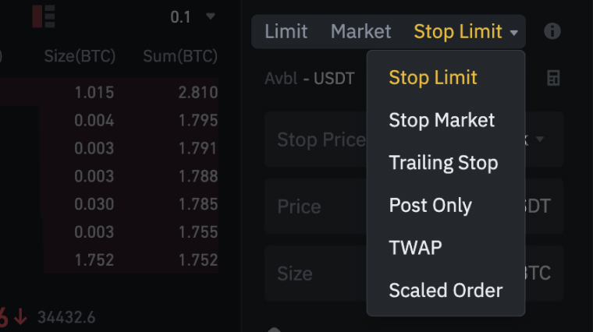593x332 pixels.
Task: Focus the Price input field
Action: point(312,207)
